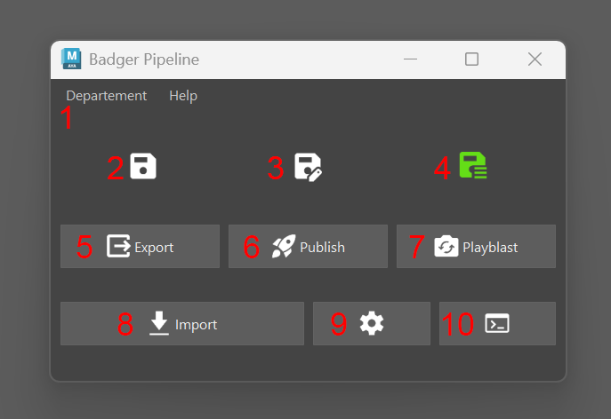Click the save icon with pencil

coord(308,167)
